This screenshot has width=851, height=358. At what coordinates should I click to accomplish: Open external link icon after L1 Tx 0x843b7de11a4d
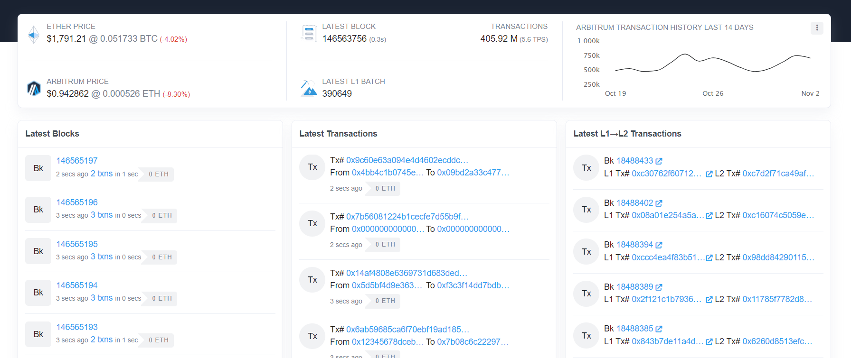[x=709, y=342]
